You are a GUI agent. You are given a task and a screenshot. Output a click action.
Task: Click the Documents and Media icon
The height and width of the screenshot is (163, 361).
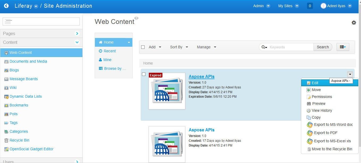click(x=6, y=62)
